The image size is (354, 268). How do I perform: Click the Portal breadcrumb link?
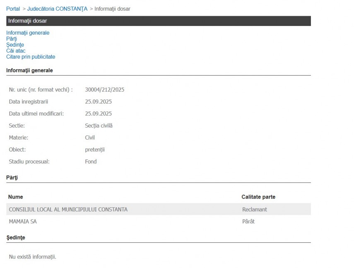[13, 9]
